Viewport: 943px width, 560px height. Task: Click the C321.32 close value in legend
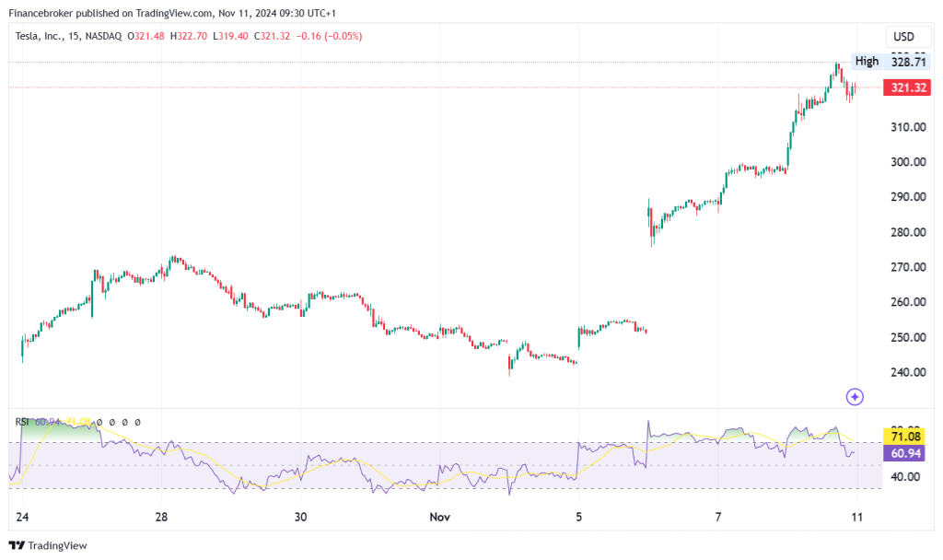(272, 36)
